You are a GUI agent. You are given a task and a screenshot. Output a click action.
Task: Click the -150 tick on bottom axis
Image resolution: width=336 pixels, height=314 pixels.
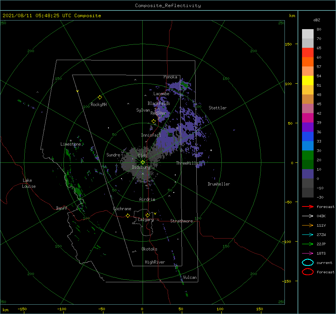click(x=22, y=309)
